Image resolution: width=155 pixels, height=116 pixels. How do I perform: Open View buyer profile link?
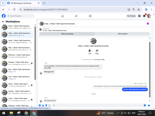pos(100,59)
